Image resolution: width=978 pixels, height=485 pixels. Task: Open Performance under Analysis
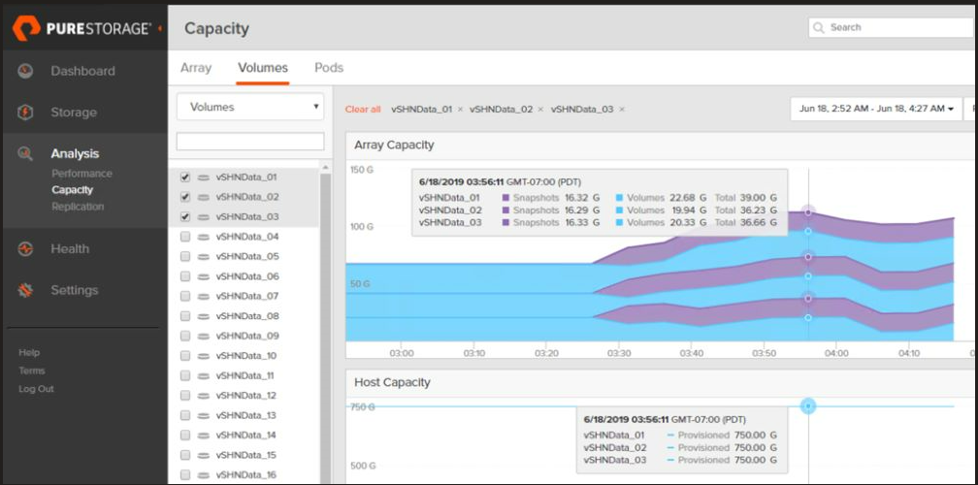coord(81,174)
